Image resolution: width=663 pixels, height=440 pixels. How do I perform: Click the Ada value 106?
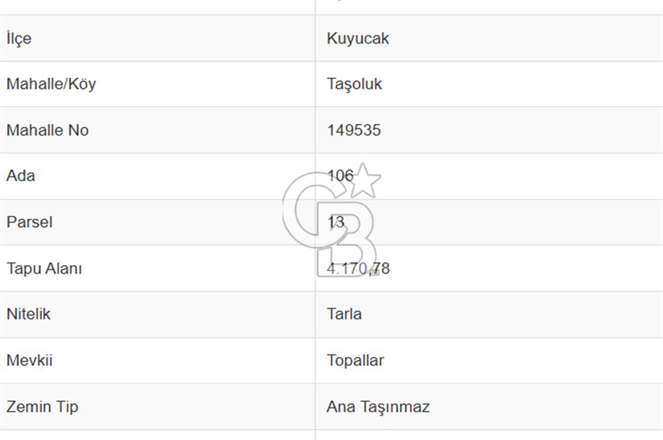[340, 176]
